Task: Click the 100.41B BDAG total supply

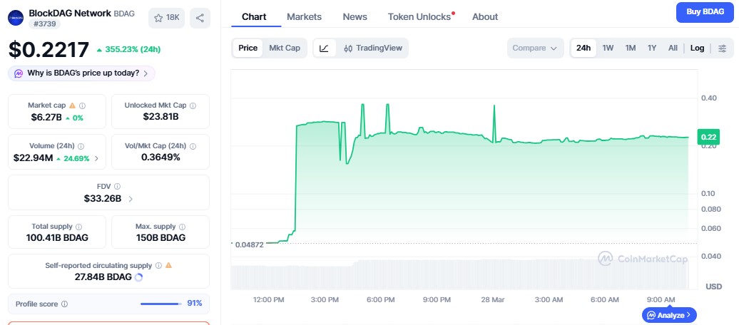Action: (x=57, y=238)
